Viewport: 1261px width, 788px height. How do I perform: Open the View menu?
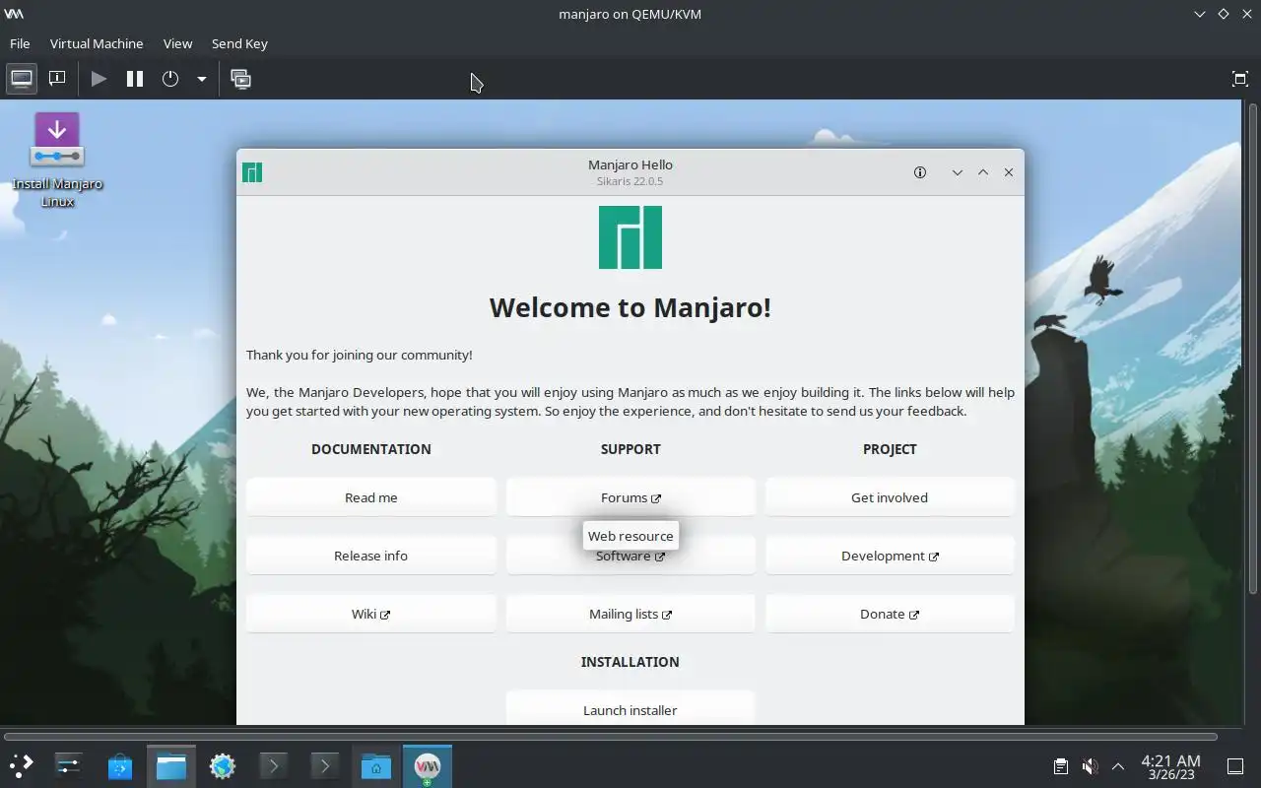(177, 43)
